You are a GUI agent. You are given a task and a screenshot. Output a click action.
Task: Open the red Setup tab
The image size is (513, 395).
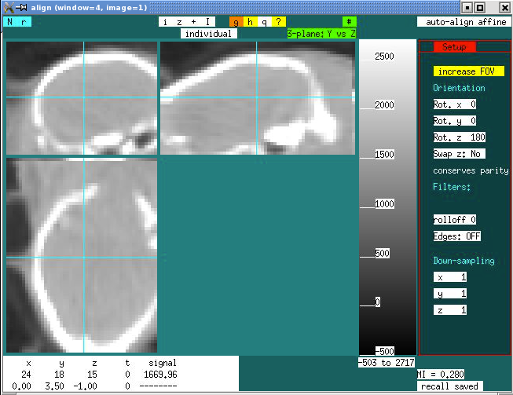(454, 47)
